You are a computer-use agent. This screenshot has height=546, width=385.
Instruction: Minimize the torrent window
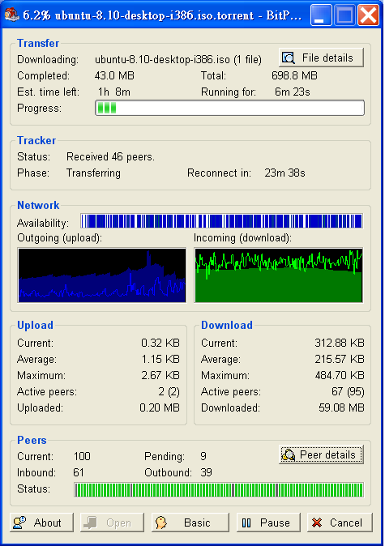click(x=321, y=15)
